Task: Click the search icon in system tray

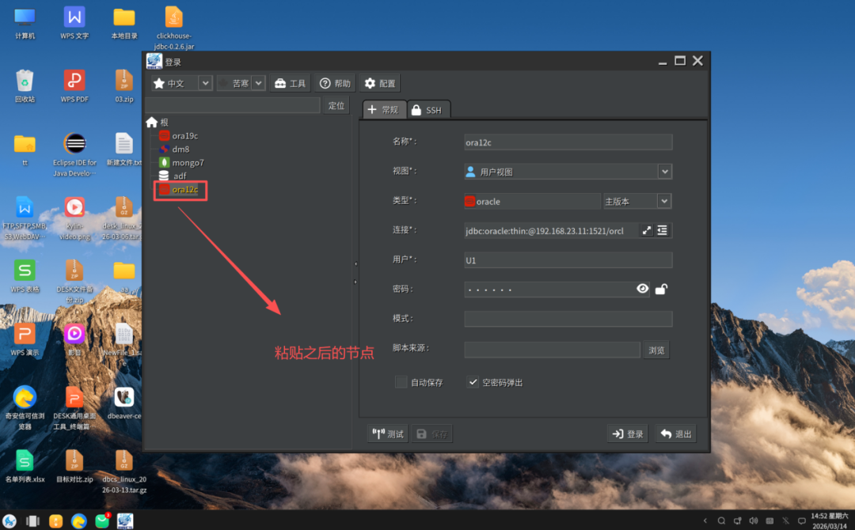Action: (721, 521)
